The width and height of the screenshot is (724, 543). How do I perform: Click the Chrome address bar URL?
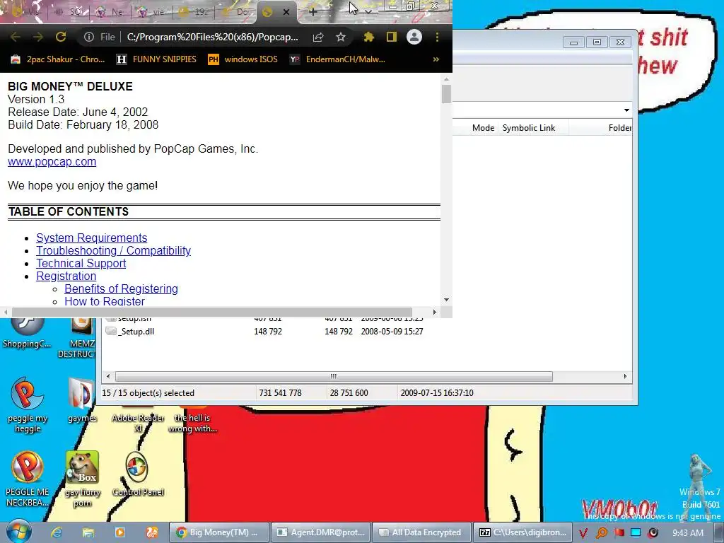pyautogui.click(x=212, y=37)
